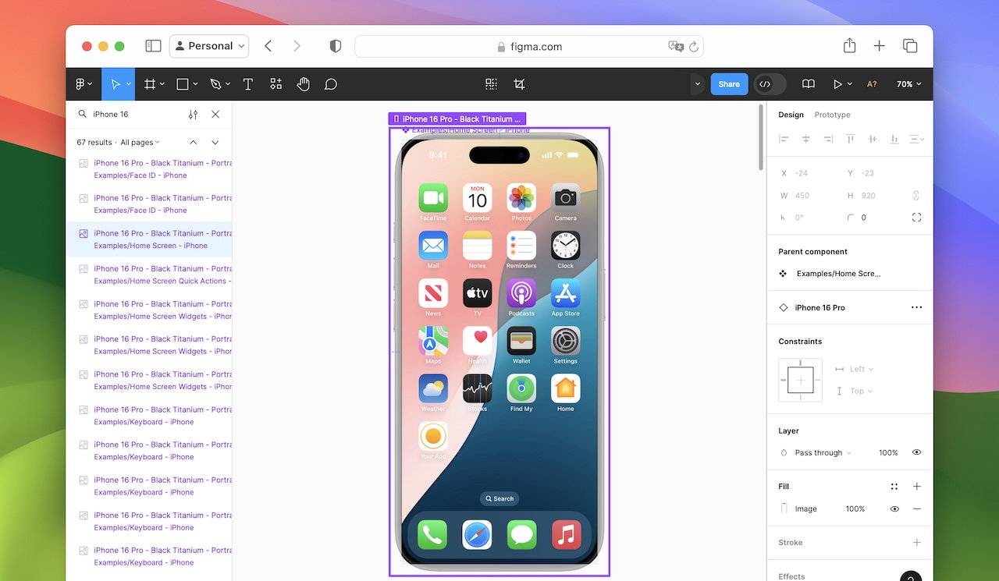Open the Resources components tool
The image size is (999, 581).
[x=276, y=84]
